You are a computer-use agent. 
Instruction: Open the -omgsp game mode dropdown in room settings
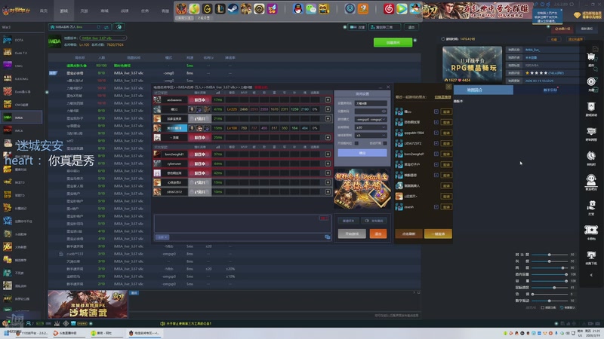point(371,120)
